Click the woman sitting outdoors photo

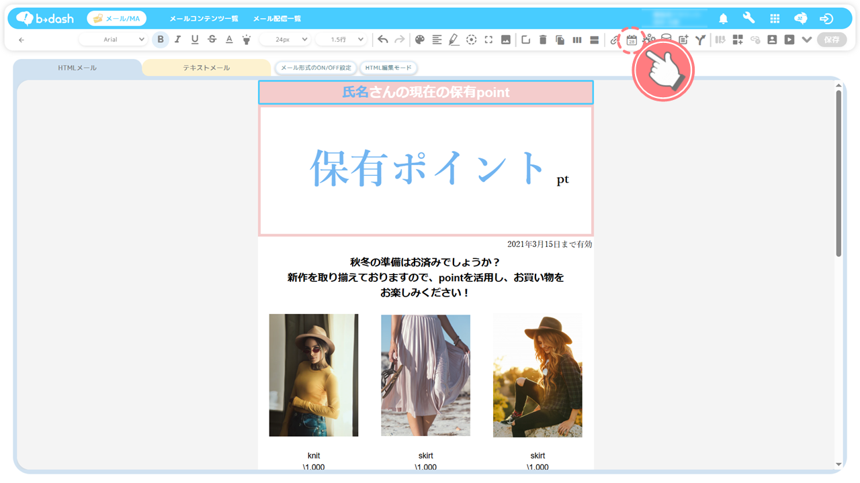[x=537, y=376]
